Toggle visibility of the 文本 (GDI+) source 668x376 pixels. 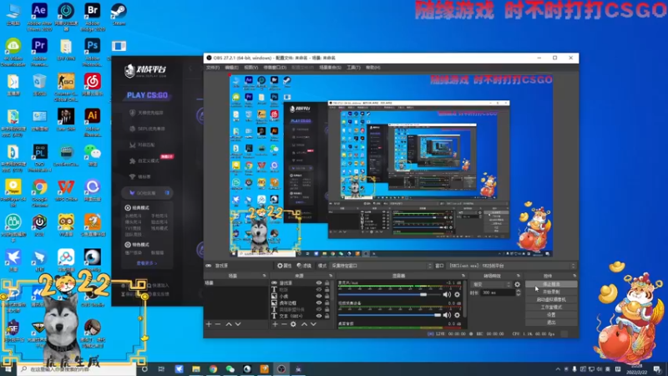tap(319, 316)
